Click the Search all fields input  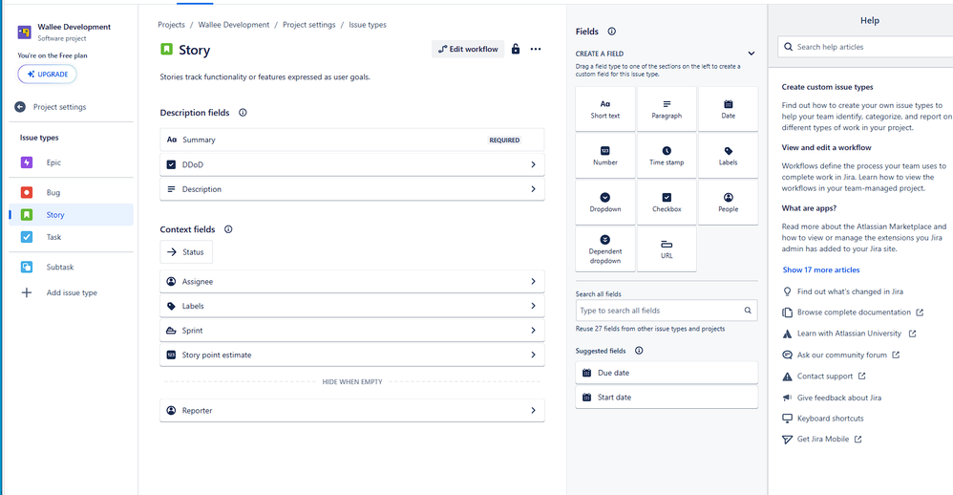click(x=667, y=311)
